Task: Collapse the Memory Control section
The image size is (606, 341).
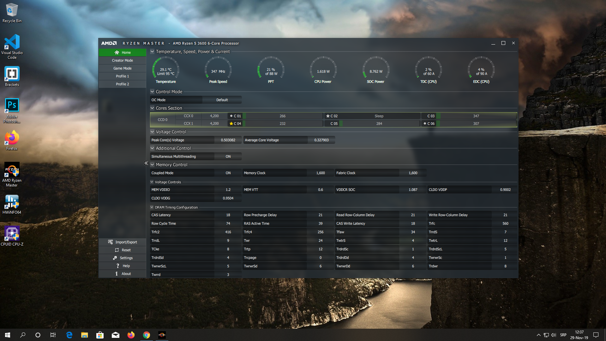Action: (x=152, y=165)
